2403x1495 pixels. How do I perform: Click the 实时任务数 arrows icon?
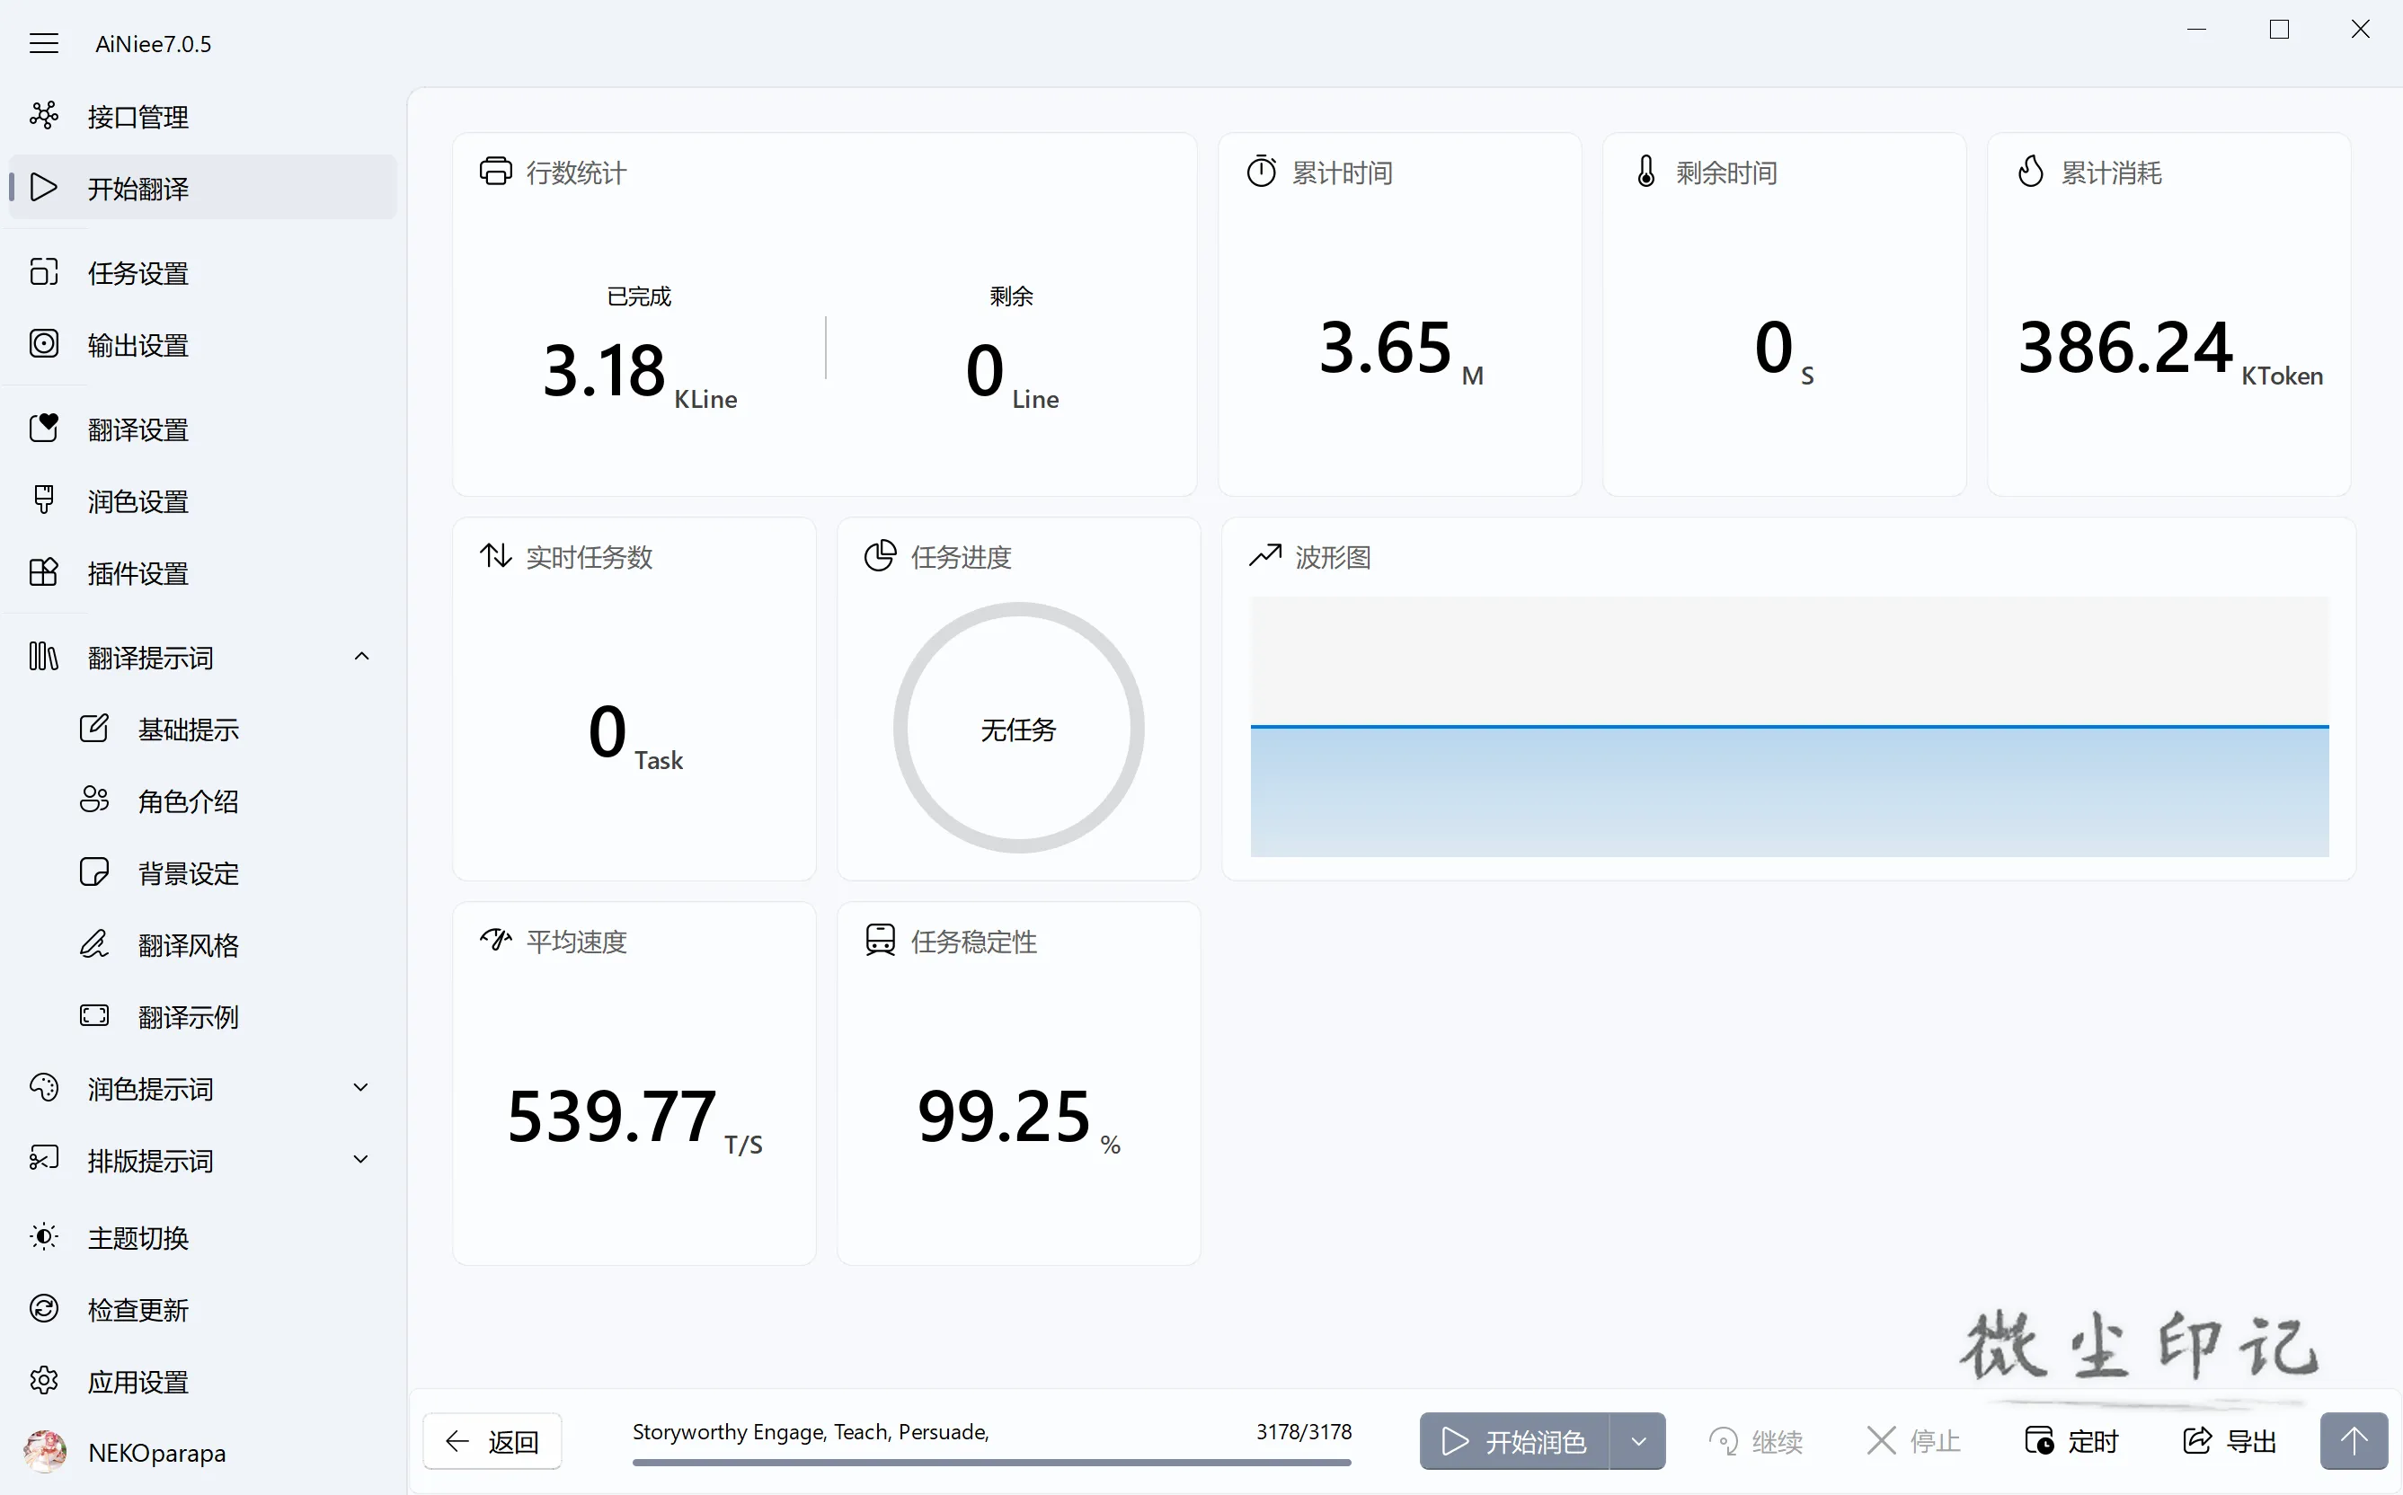495,555
